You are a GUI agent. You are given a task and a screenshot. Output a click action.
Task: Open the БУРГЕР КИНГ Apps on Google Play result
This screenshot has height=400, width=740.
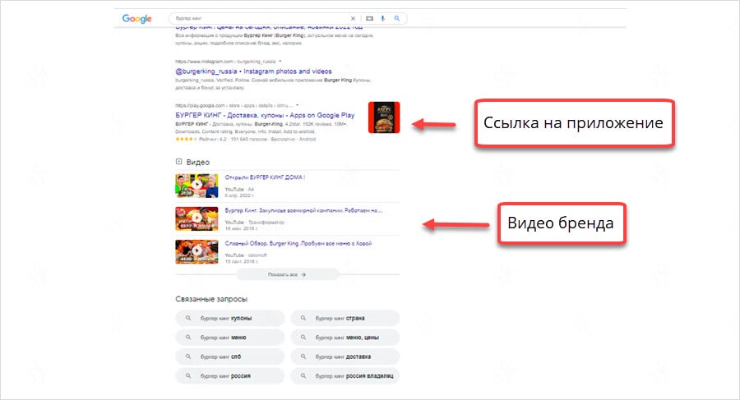265,115
